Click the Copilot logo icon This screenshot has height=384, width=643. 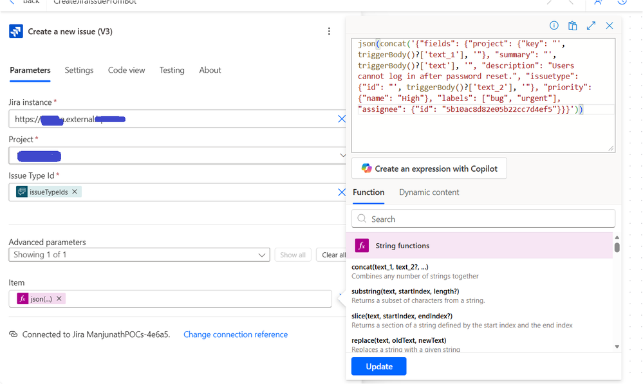(x=366, y=169)
